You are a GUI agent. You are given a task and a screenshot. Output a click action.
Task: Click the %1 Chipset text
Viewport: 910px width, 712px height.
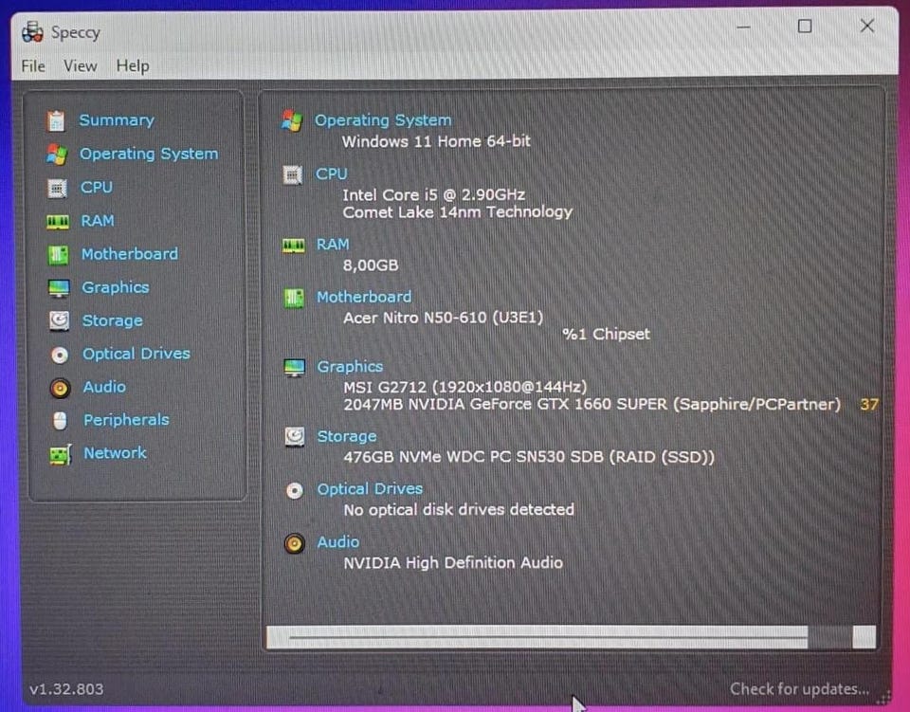(607, 335)
